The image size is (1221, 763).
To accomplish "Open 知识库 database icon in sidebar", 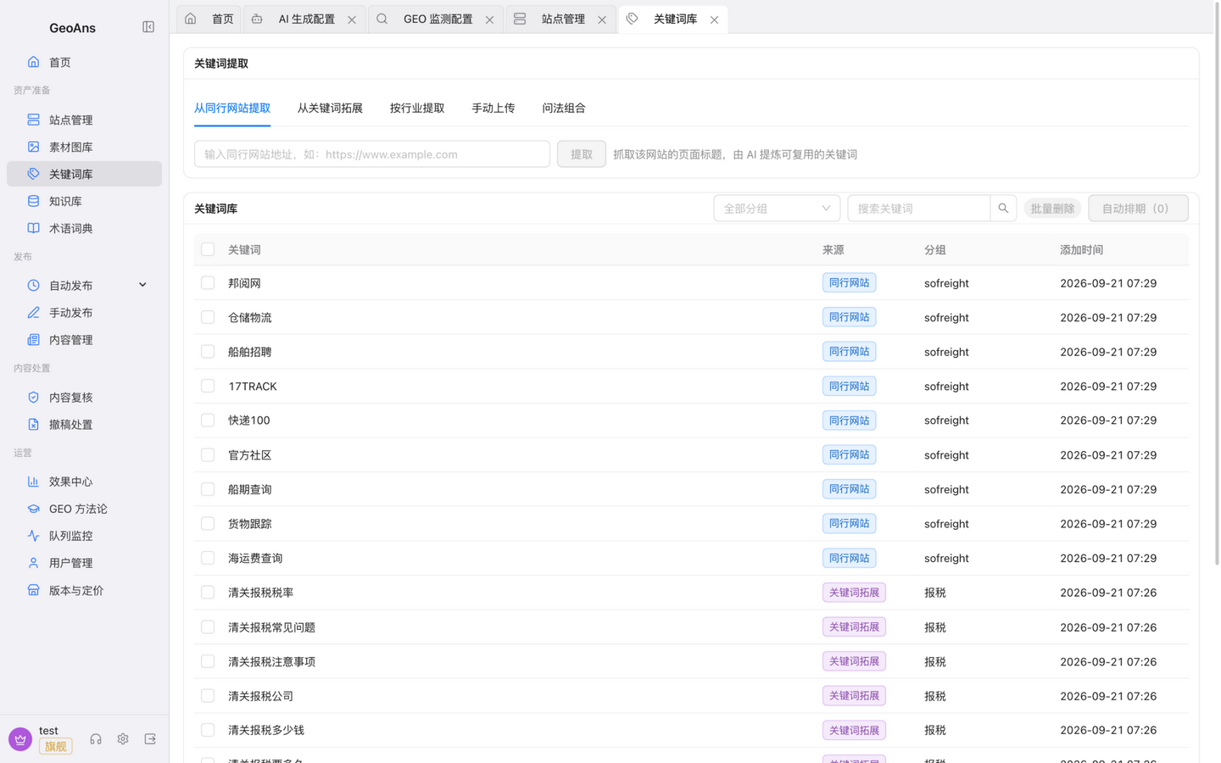I will 33,201.
